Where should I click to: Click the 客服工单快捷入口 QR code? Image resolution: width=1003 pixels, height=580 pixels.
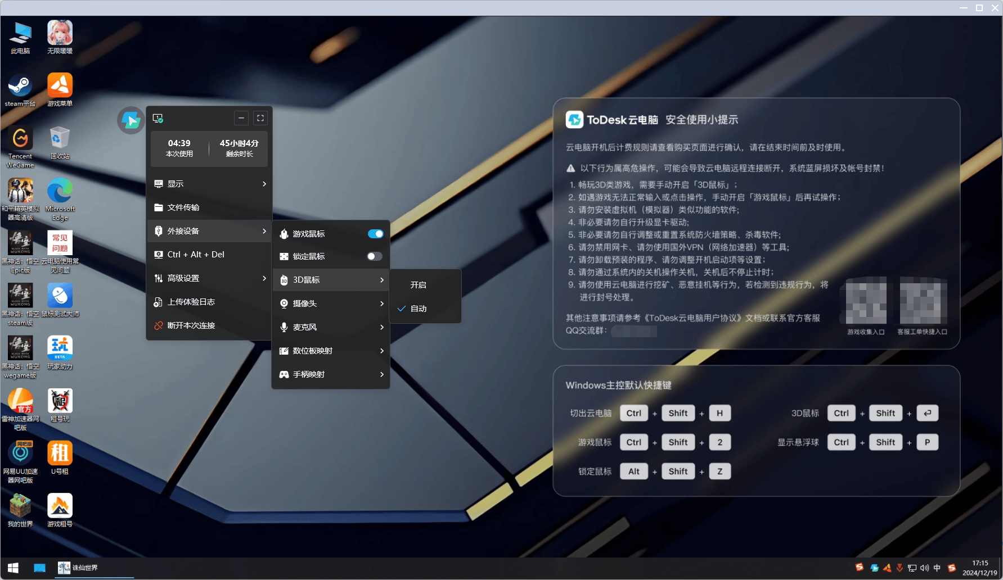point(923,301)
